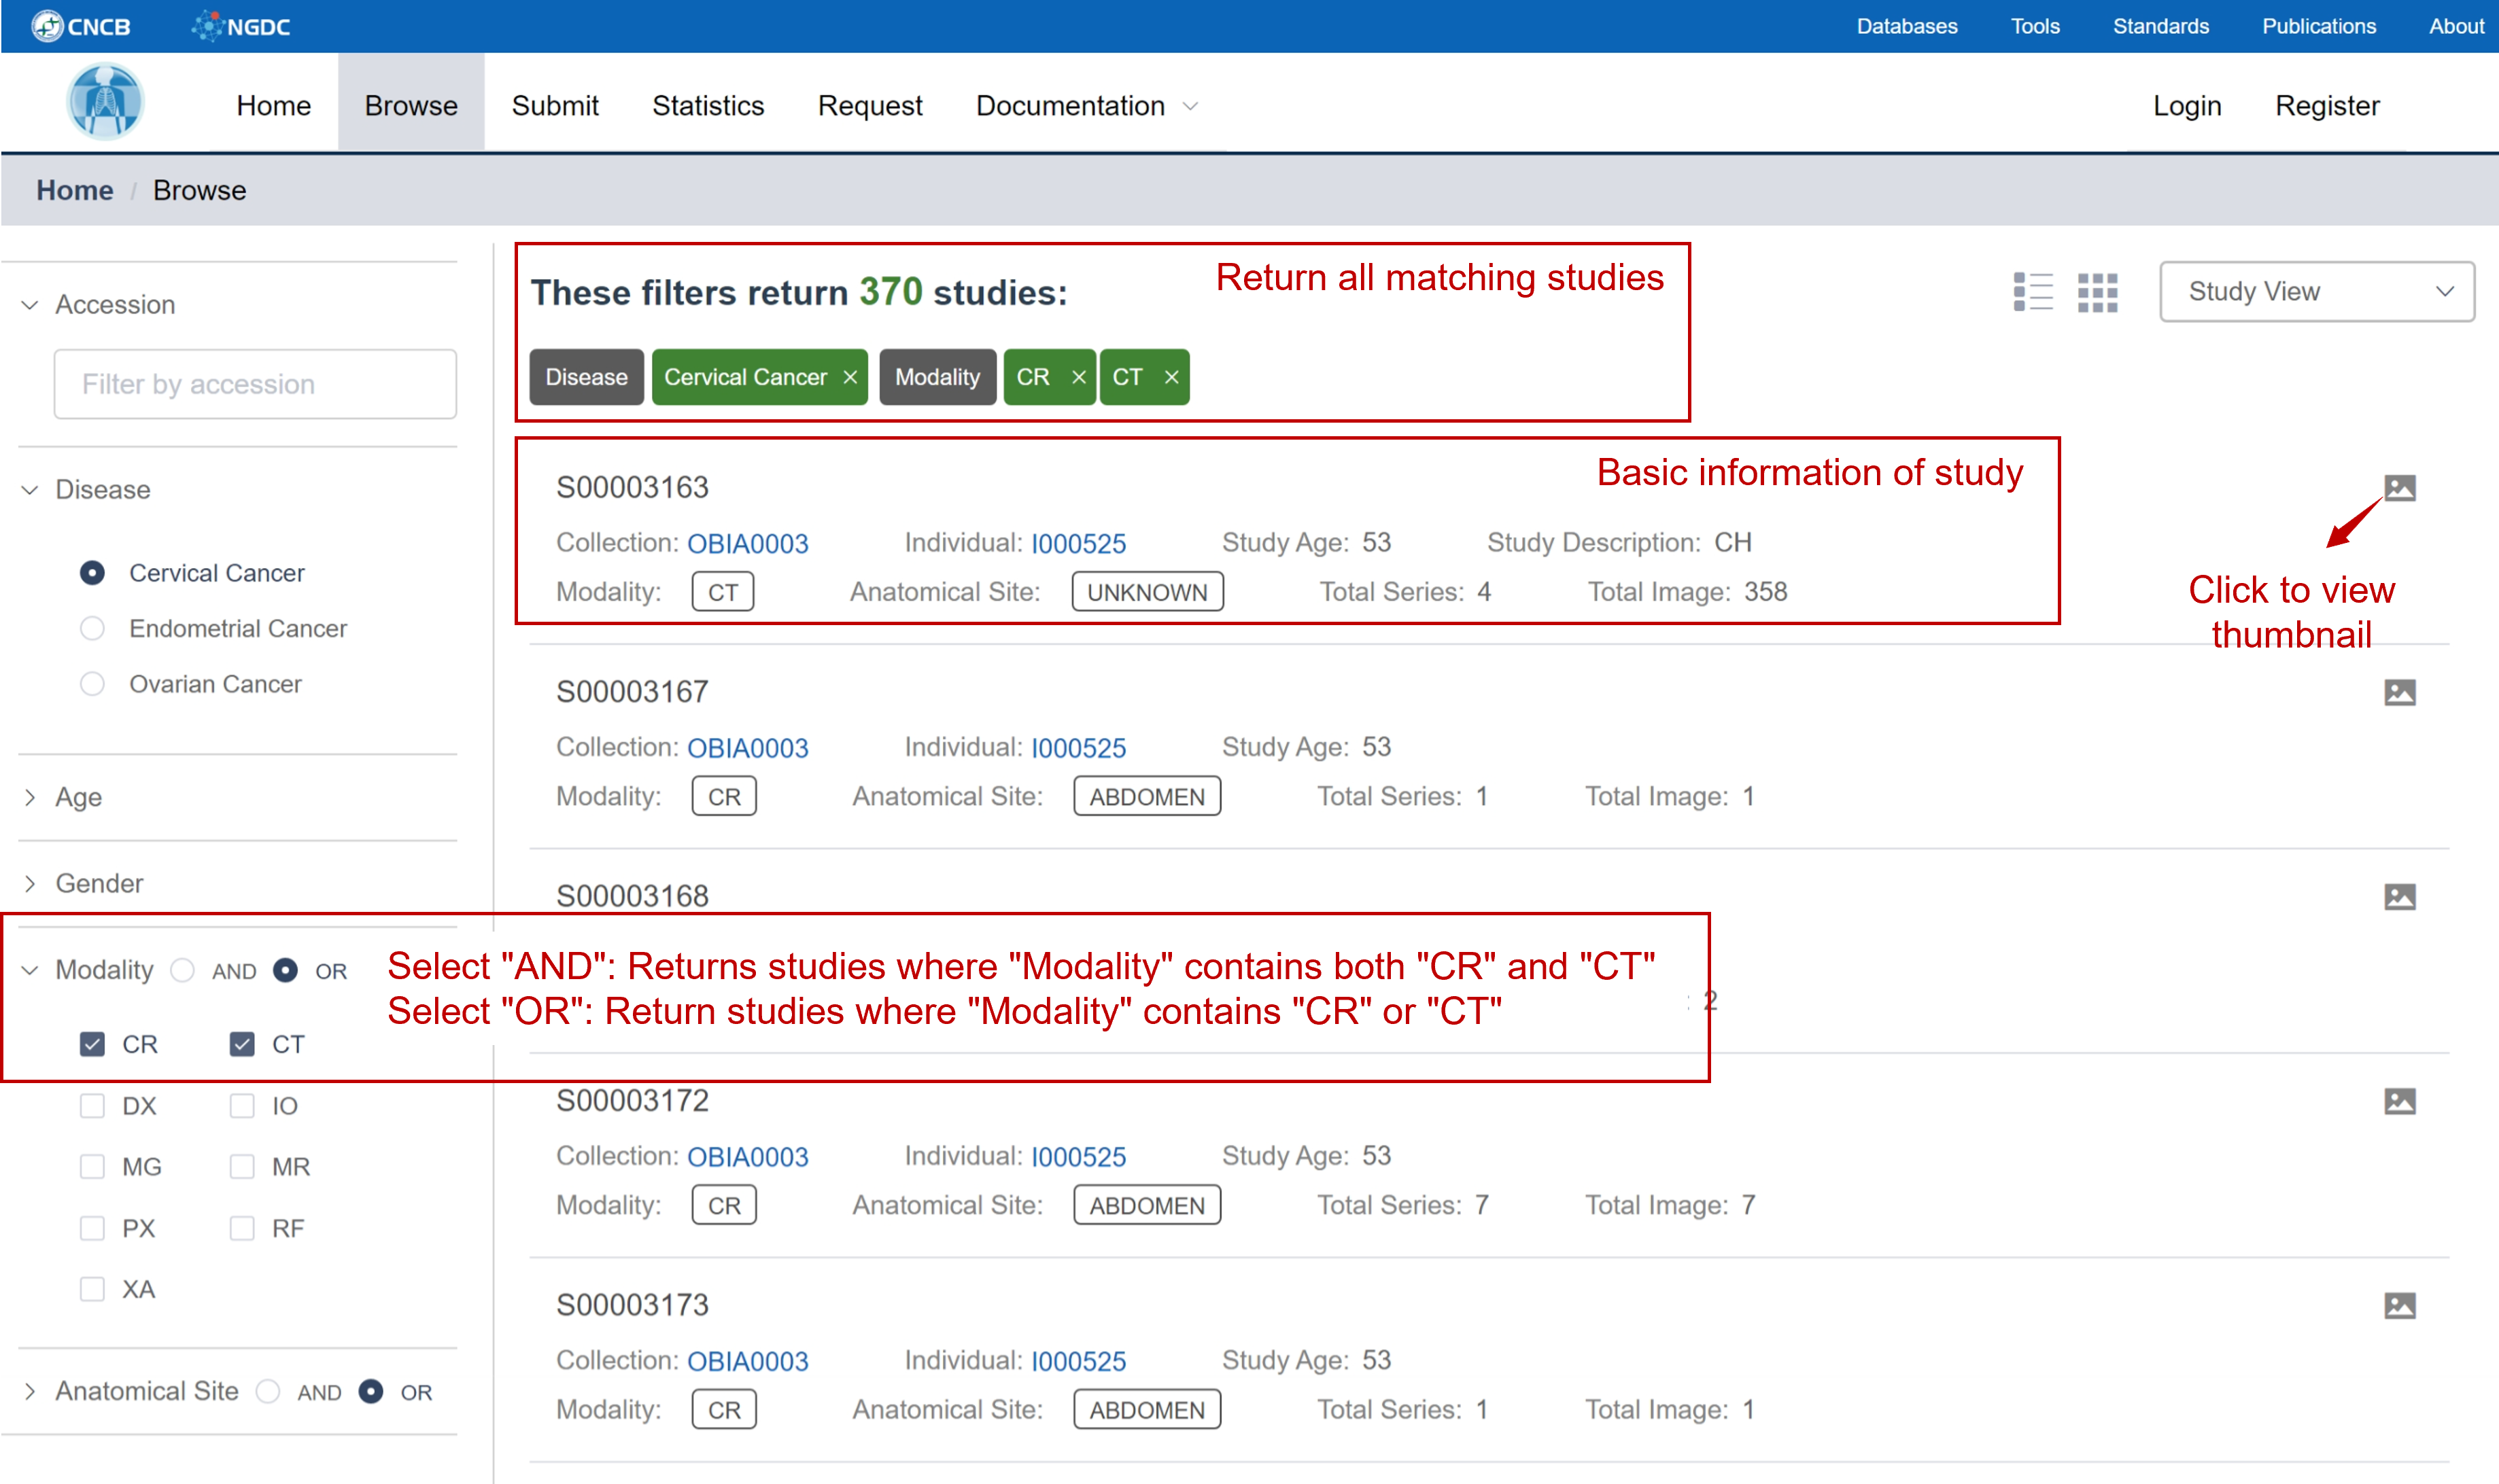2499x1484 pixels.
Task: Click the UNKNOWN anatomical site tag
Action: tap(1146, 592)
